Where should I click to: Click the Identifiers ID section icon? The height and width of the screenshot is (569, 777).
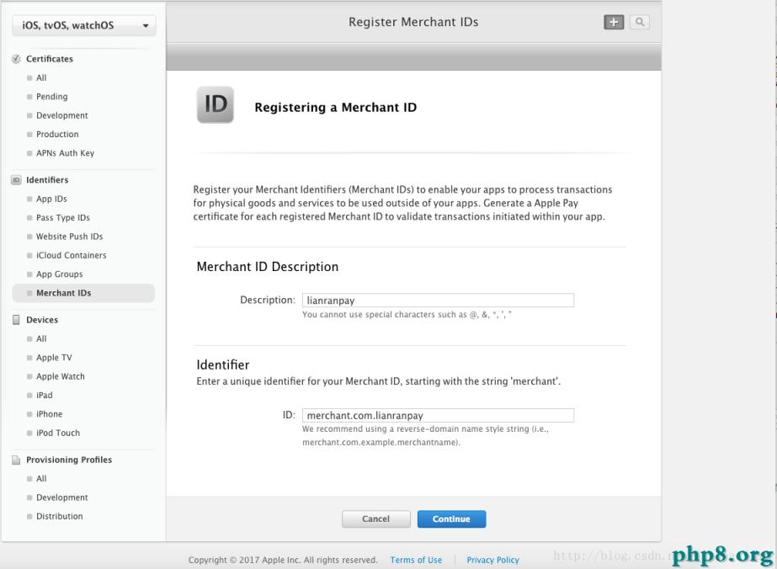pyautogui.click(x=17, y=180)
